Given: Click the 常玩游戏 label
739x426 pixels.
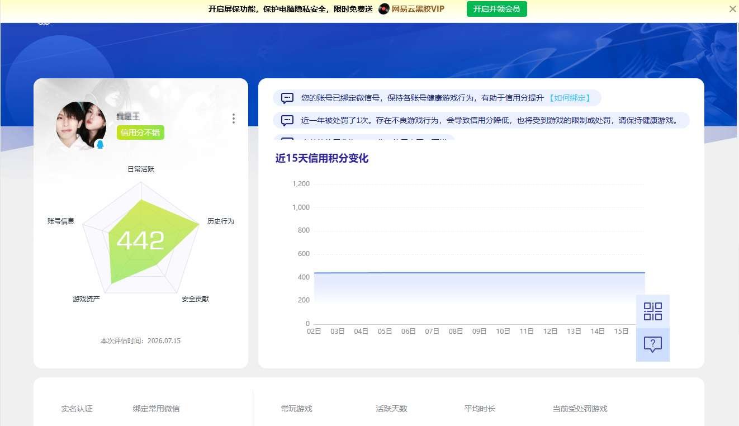Looking at the screenshot, I should [x=296, y=409].
